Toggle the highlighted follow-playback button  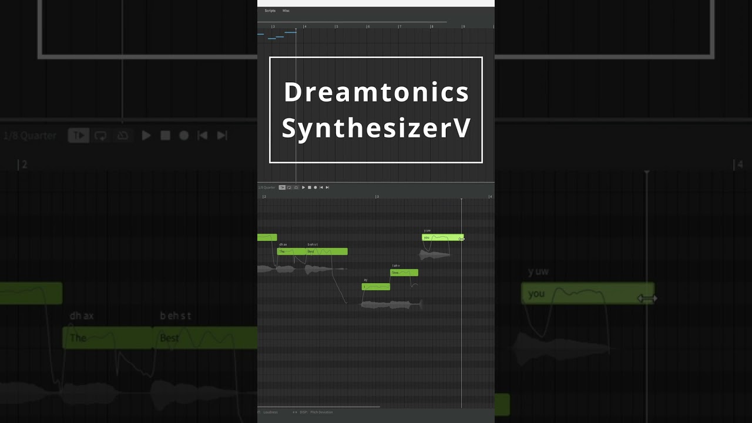(x=282, y=187)
